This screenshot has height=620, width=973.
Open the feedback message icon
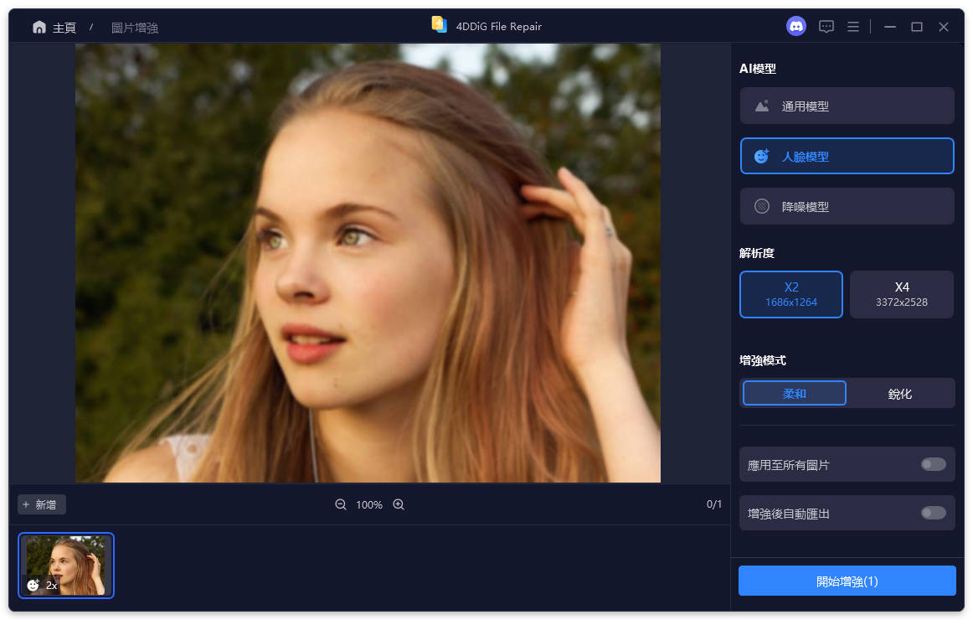826,27
